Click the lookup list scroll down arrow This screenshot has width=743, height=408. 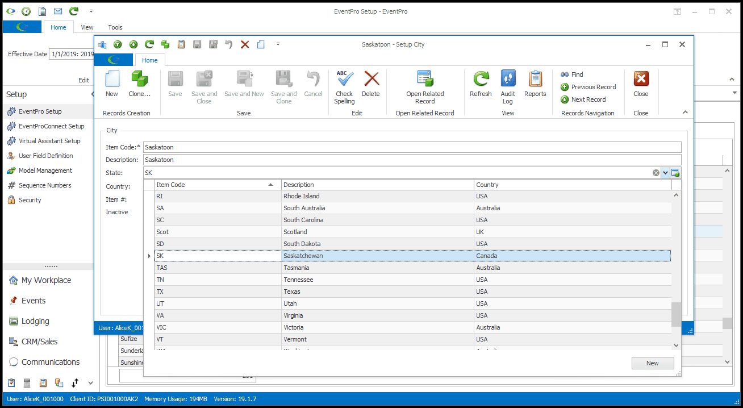(x=676, y=345)
